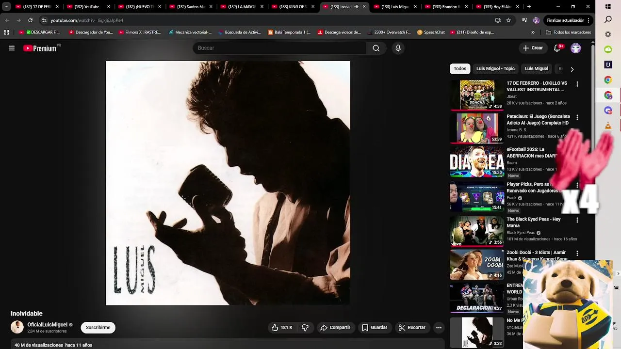Open Todos los marcadores folder
This screenshot has width=621, height=349.
tap(568, 32)
